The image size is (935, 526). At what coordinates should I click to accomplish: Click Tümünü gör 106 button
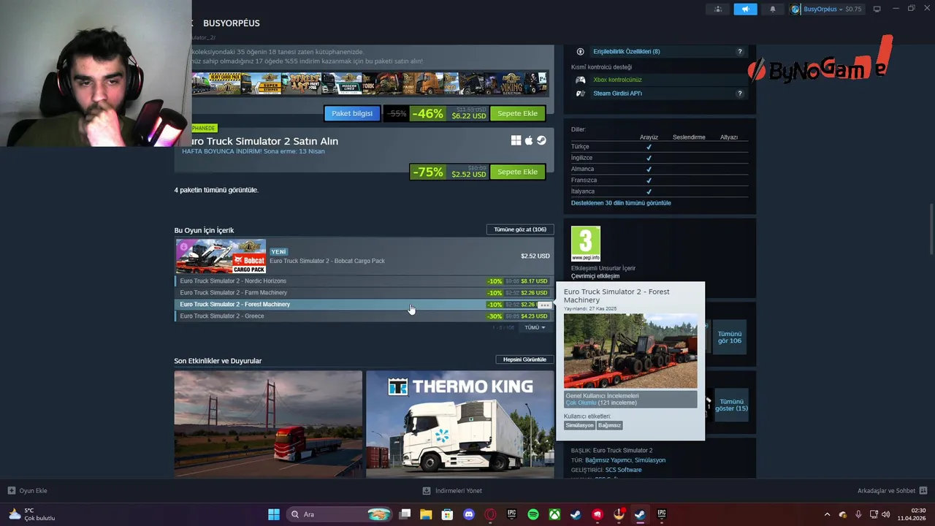(x=729, y=338)
